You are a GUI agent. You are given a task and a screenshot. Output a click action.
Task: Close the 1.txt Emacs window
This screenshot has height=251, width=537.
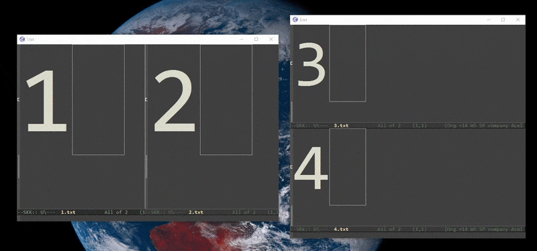(271, 40)
